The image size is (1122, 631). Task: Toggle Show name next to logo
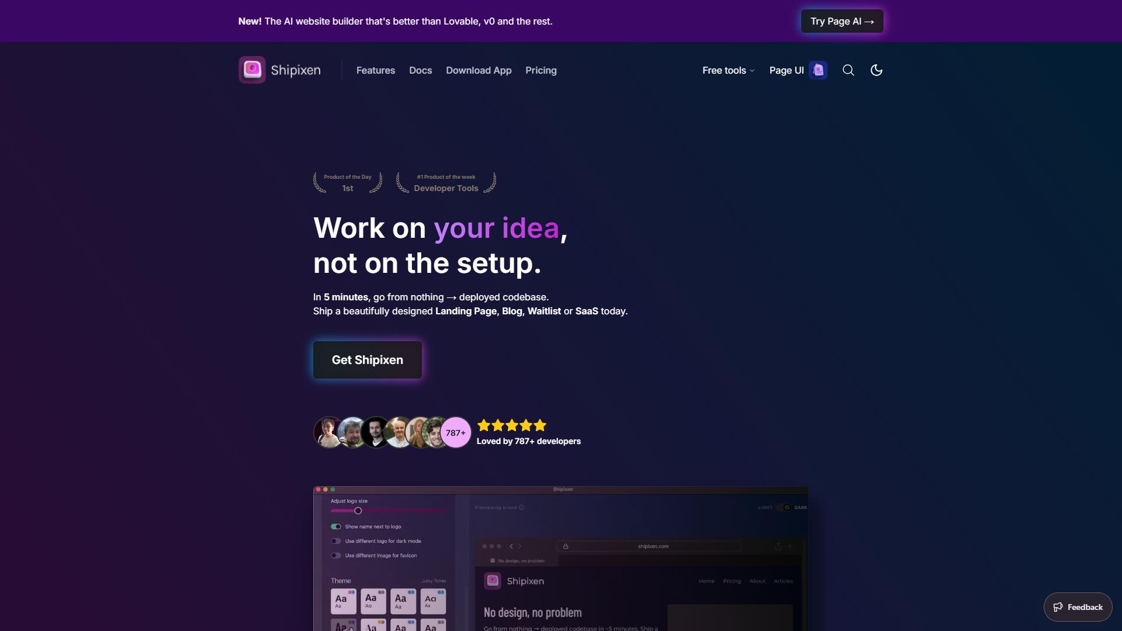336,526
